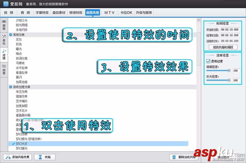Open the MTV tab

tap(109, 13)
